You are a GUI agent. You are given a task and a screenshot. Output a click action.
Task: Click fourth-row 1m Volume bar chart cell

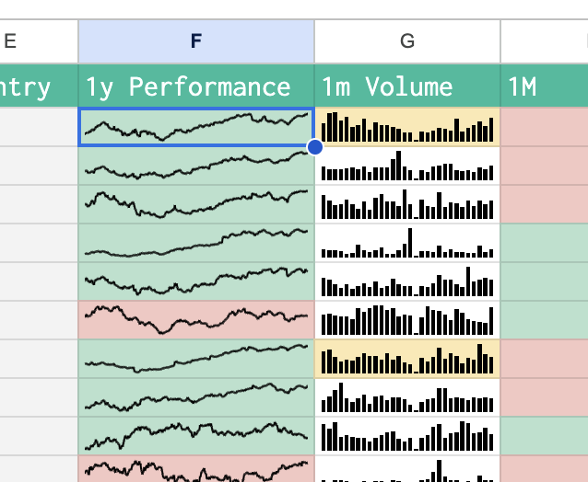pyautogui.click(x=407, y=243)
